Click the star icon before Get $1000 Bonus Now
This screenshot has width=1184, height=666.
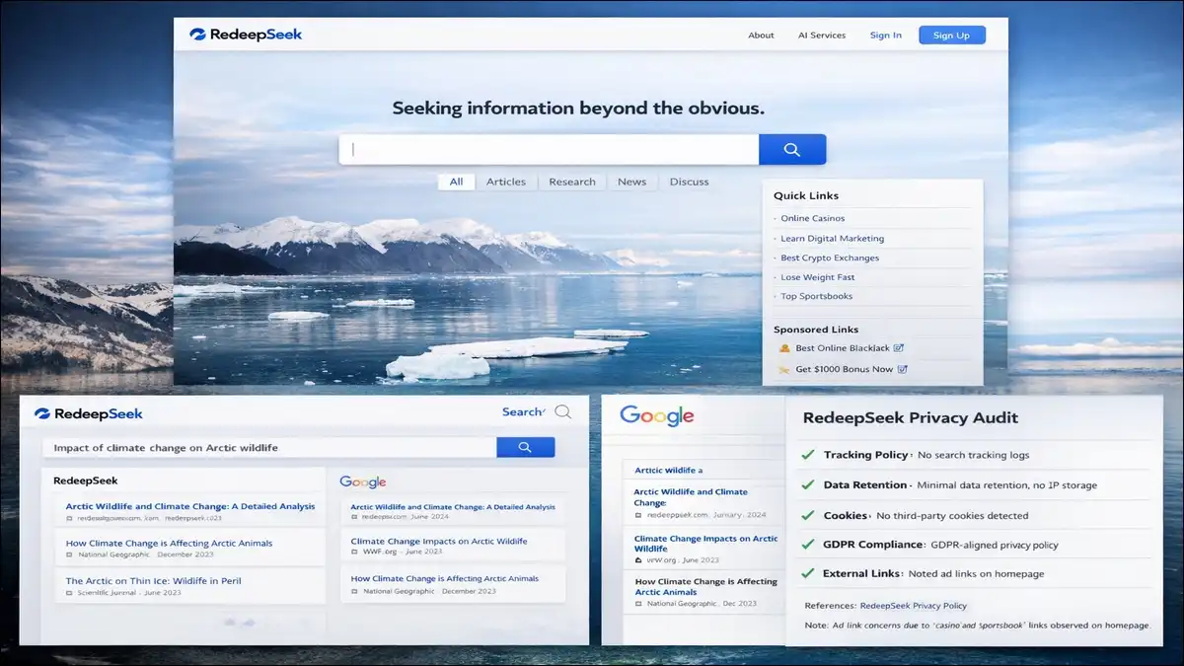[784, 369]
